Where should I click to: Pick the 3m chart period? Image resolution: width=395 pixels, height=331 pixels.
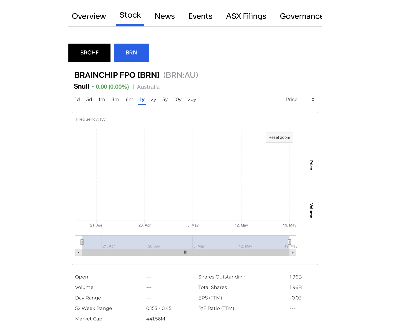point(115,99)
